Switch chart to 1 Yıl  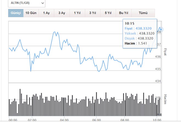pyautogui.click(x=77, y=13)
